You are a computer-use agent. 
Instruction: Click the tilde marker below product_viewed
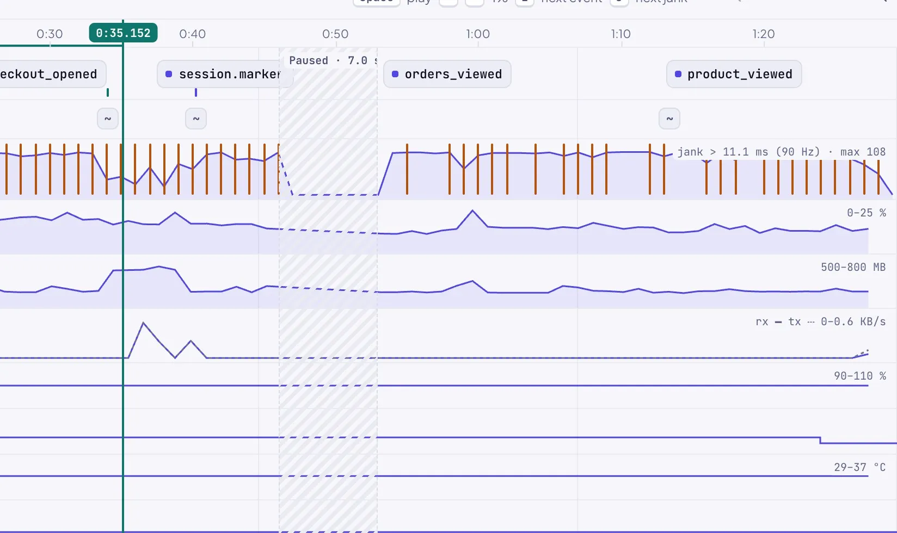tap(669, 119)
